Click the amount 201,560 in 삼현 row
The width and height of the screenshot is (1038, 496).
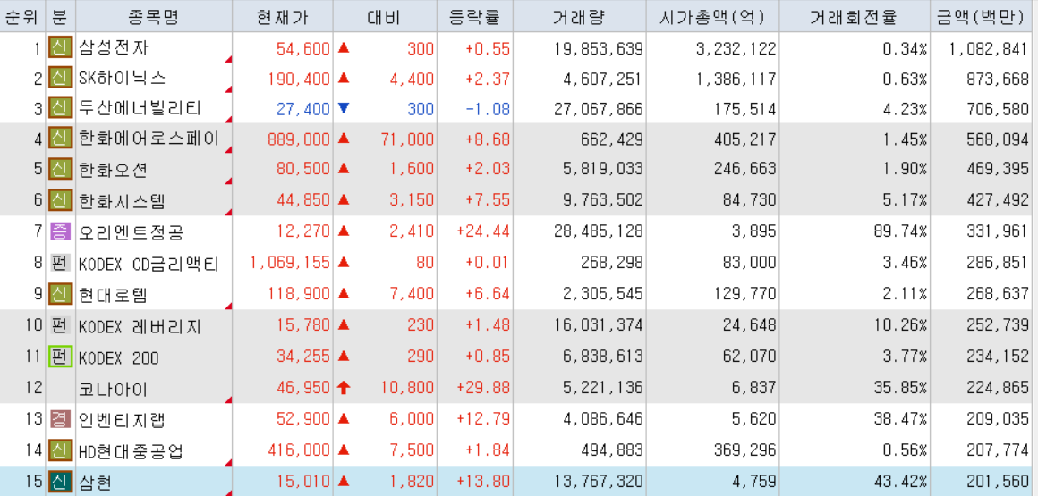pyautogui.click(x=999, y=482)
